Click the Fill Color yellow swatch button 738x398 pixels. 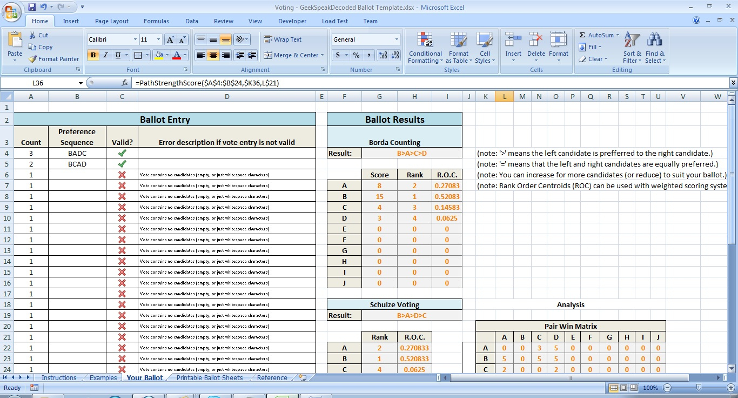158,55
